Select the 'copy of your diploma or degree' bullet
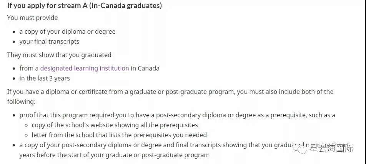The height and width of the screenshot is (164, 366). coord(67,31)
